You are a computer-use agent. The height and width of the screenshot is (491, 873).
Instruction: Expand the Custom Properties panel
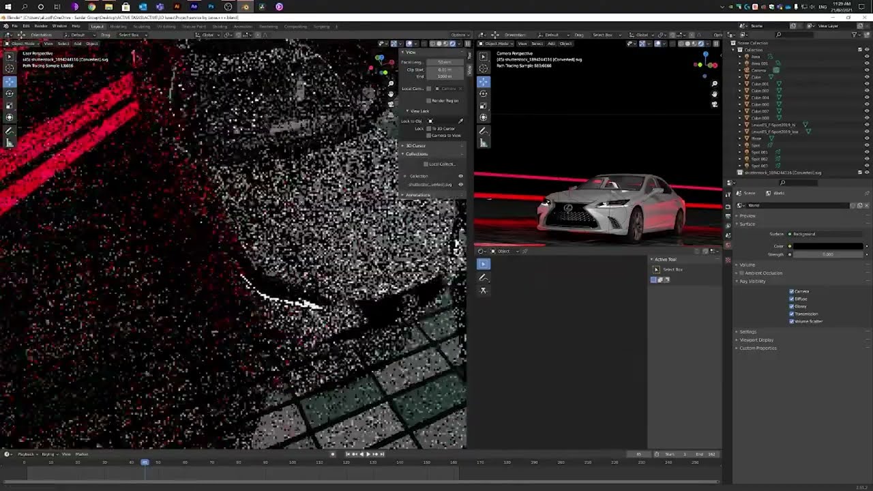coord(756,348)
